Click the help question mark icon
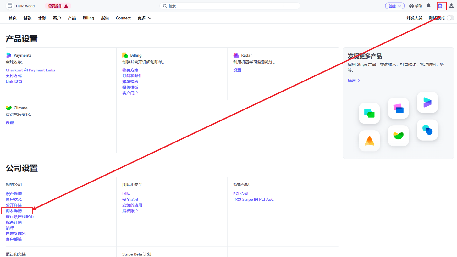The image size is (457, 257). click(x=411, y=6)
